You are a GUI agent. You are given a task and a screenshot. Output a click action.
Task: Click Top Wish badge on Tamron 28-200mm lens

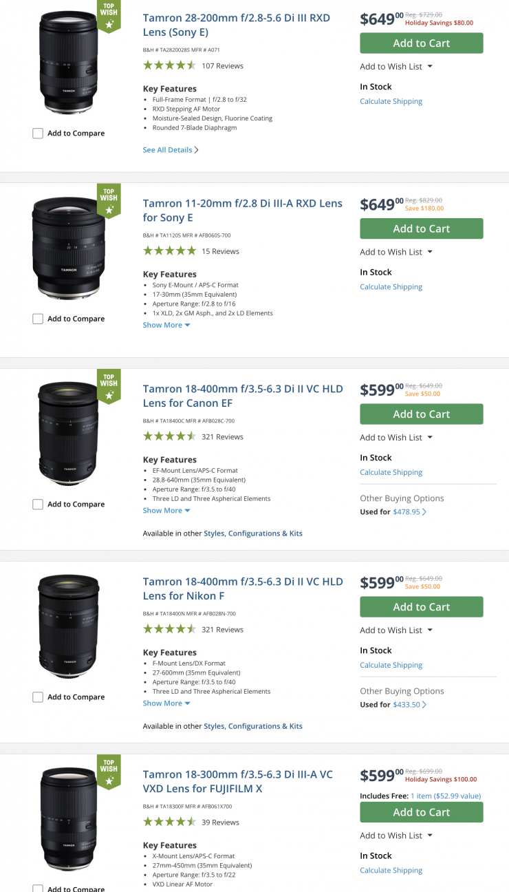coord(109,18)
